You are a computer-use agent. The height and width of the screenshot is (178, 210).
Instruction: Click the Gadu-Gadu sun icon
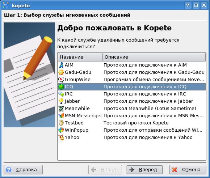pos(61,72)
